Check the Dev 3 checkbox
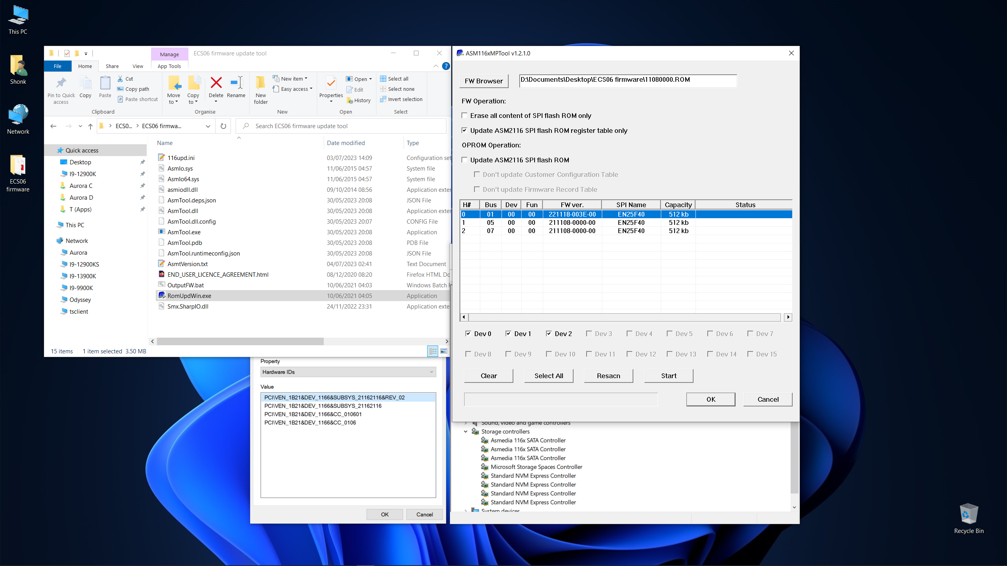This screenshot has height=566, width=1007. [x=589, y=333]
